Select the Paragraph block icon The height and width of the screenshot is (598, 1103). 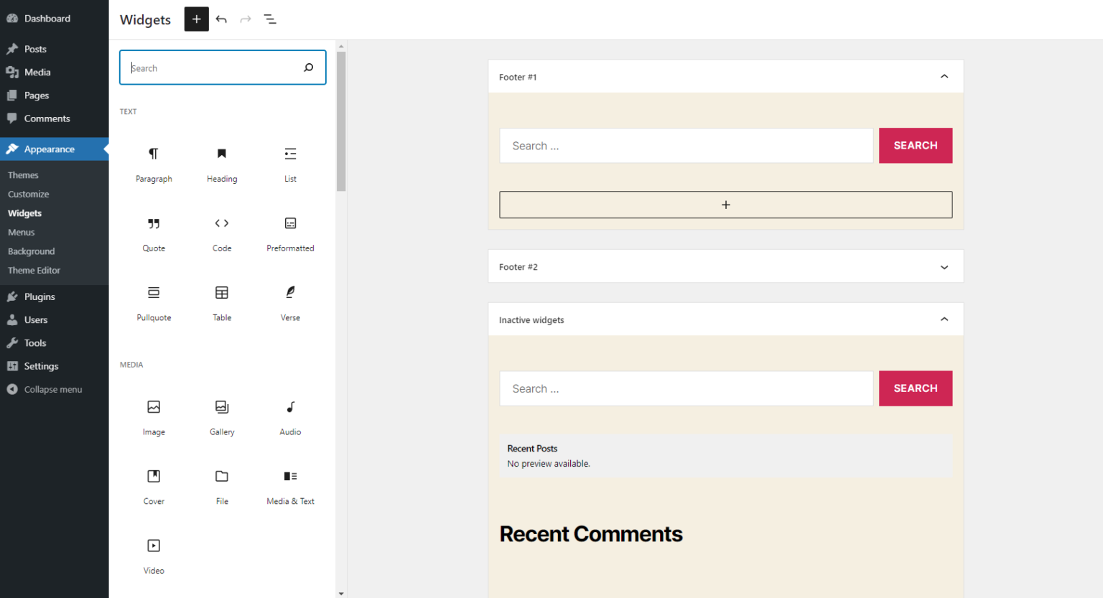point(154,154)
